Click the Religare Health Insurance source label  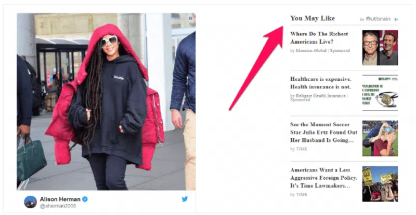pos(319,97)
